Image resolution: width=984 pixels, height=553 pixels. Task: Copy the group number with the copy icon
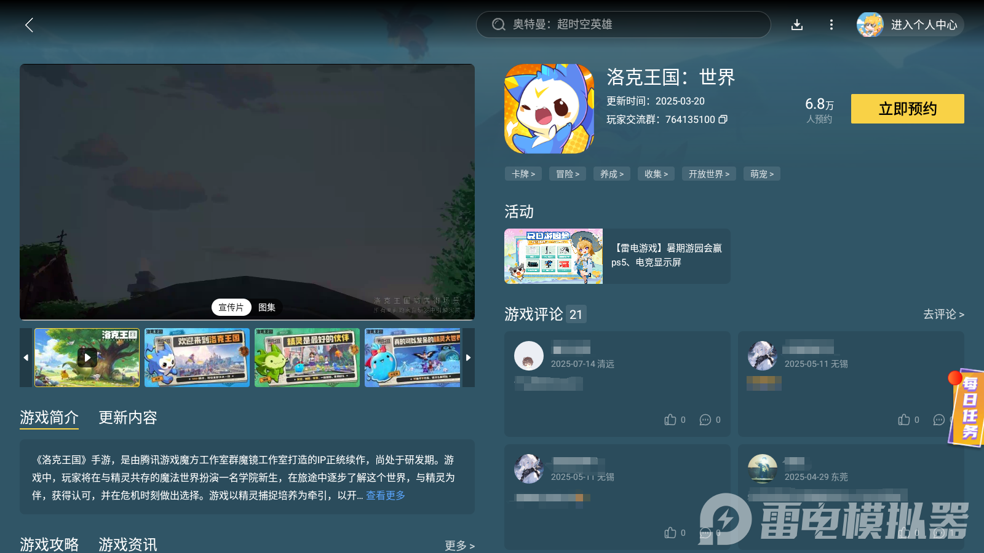tap(723, 120)
